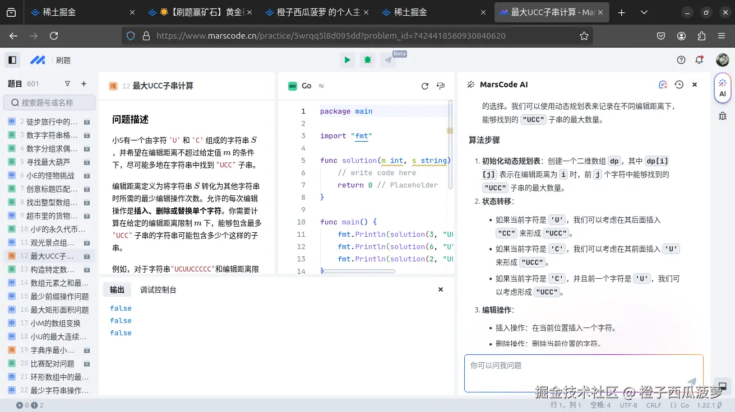List all tabs dropdown chevron

pyautogui.click(x=644, y=12)
